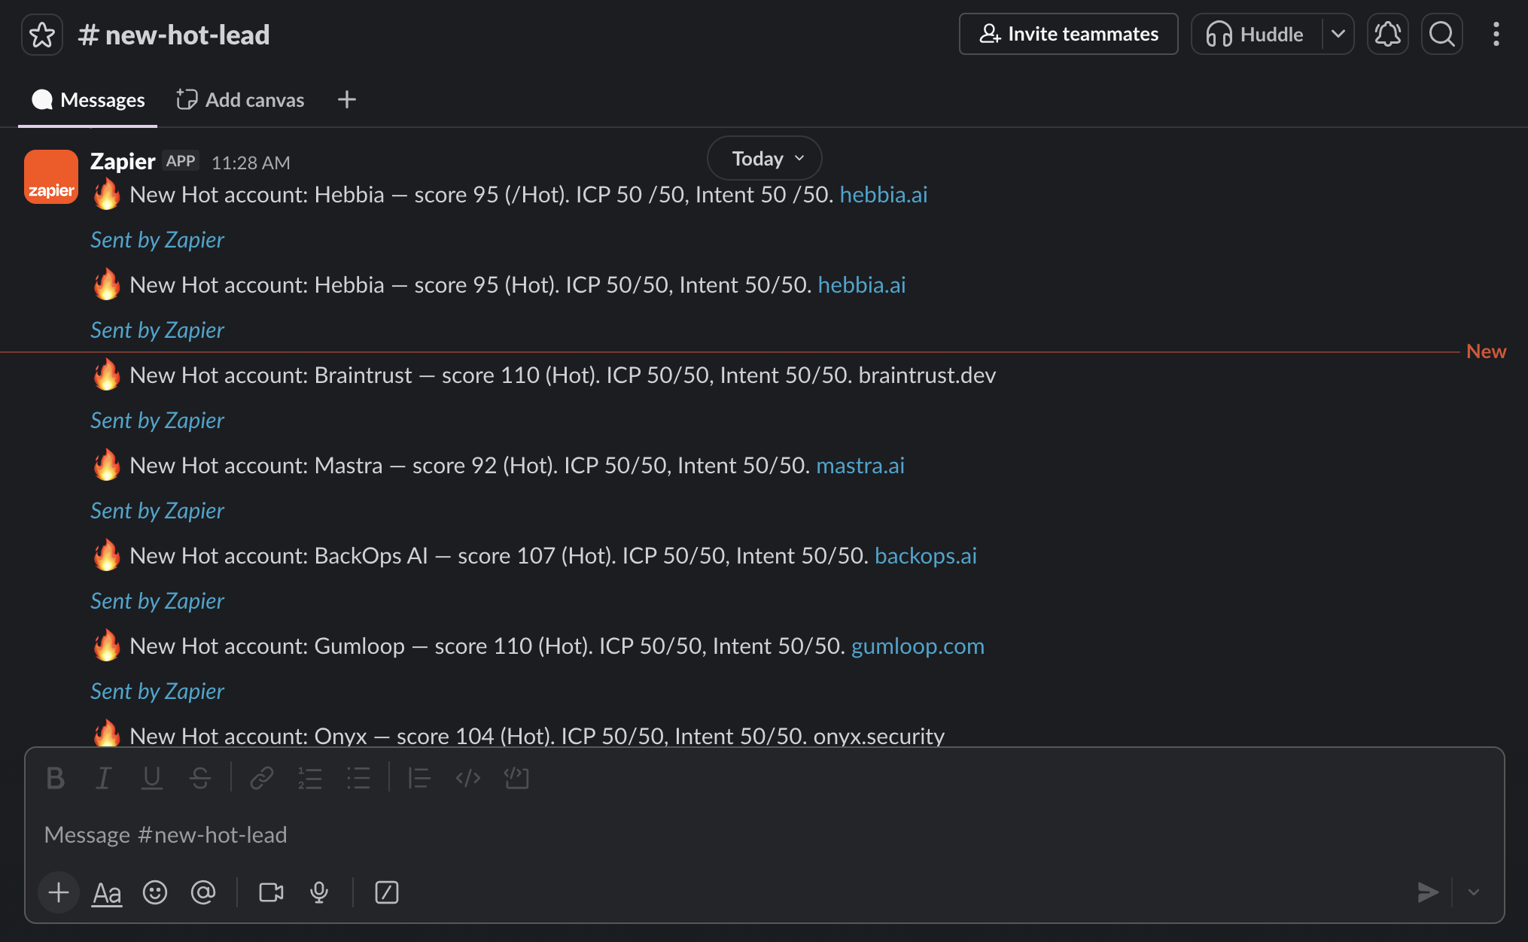Image resolution: width=1528 pixels, height=942 pixels.
Task: Apply inline code formatting
Action: point(467,778)
